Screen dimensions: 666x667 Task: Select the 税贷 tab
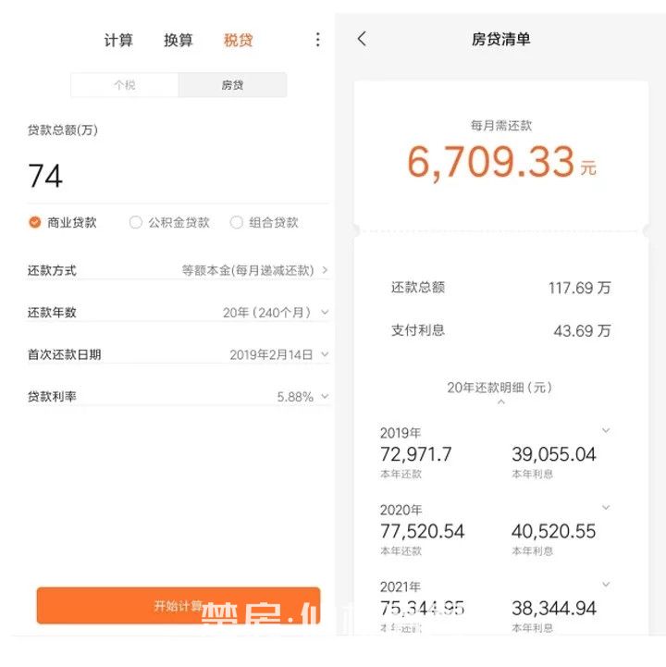[x=238, y=40]
